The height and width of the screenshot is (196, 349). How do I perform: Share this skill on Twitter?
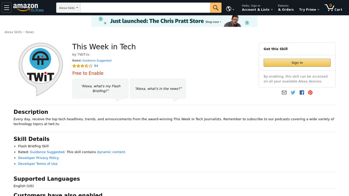coord(293,93)
